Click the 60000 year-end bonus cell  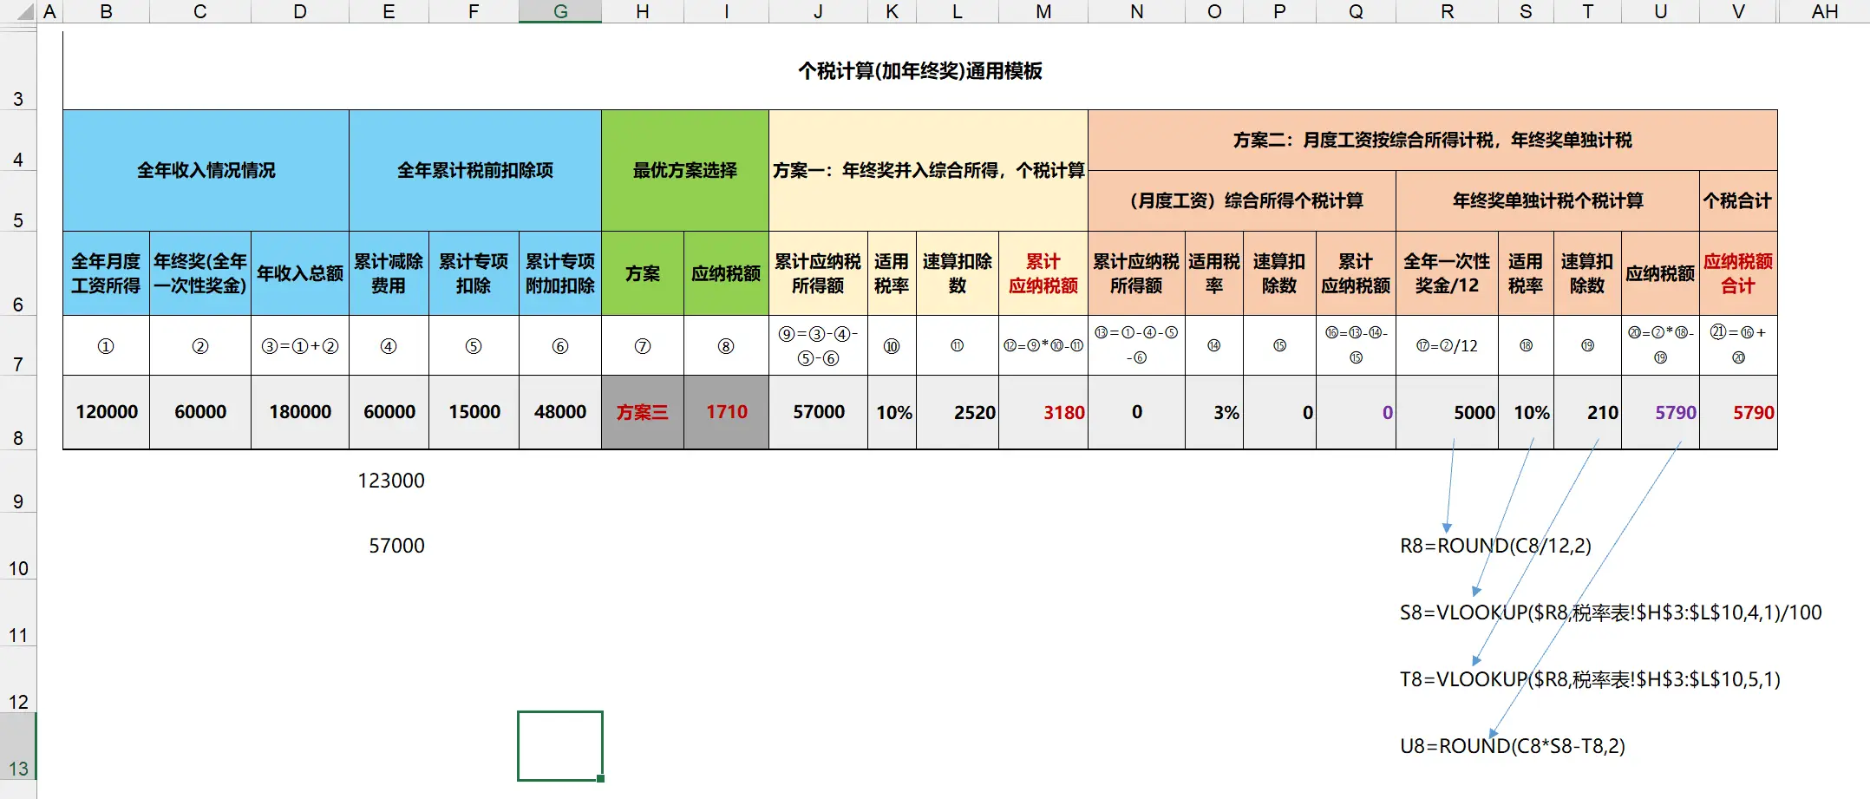tap(200, 413)
